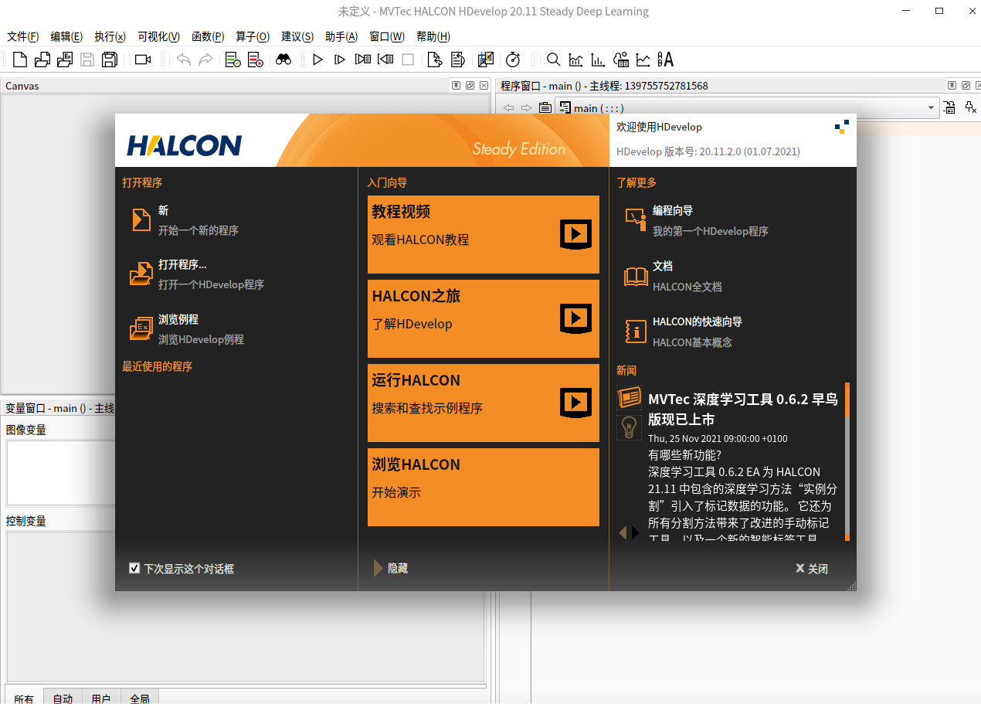981x704 pixels.
Task: Click the news scrollbar in welcome dialog
Action: pos(847,461)
